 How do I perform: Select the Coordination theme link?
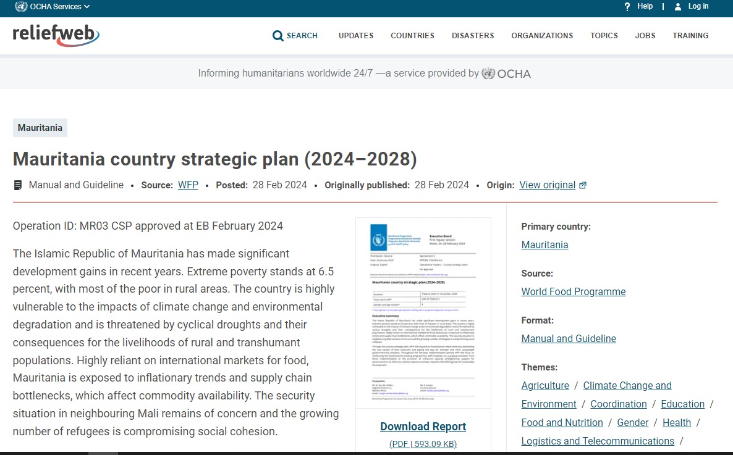pyautogui.click(x=619, y=404)
